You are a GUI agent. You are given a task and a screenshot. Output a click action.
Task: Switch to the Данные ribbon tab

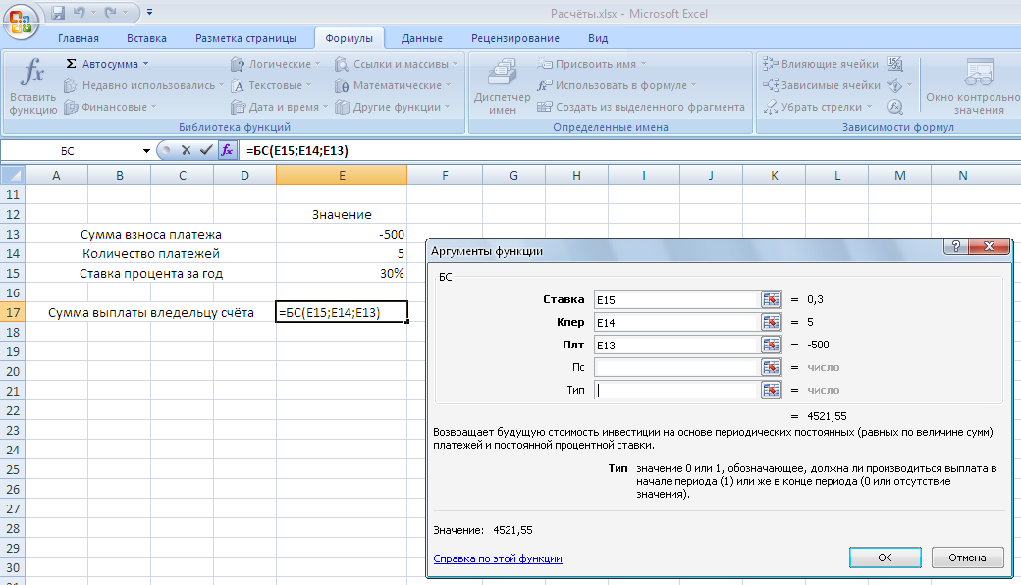pyautogui.click(x=421, y=38)
